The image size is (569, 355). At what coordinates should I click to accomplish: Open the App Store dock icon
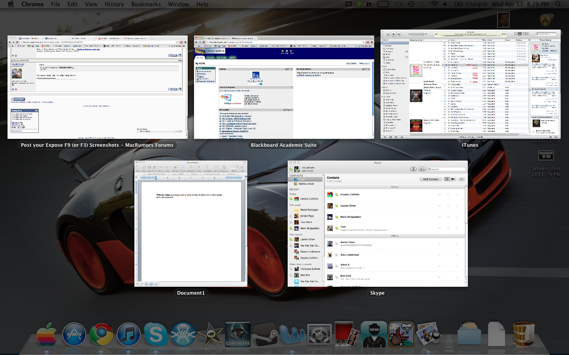(x=74, y=334)
